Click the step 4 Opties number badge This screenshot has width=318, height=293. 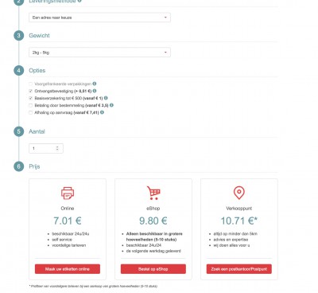pyautogui.click(x=19, y=70)
